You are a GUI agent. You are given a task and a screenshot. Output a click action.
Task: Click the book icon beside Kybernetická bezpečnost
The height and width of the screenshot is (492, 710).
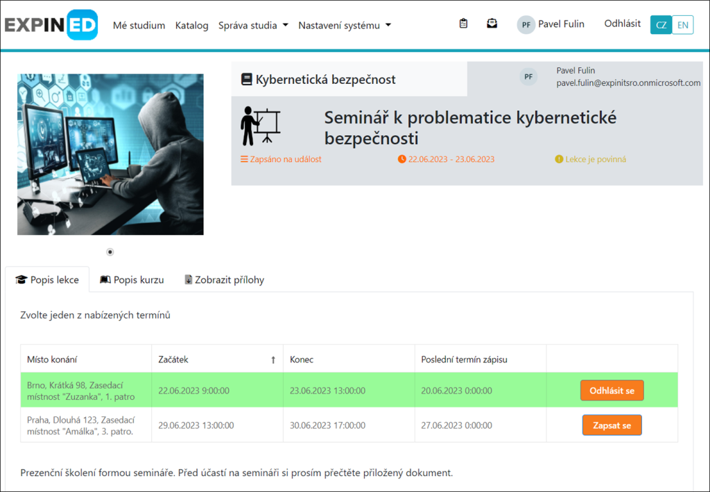[246, 80]
